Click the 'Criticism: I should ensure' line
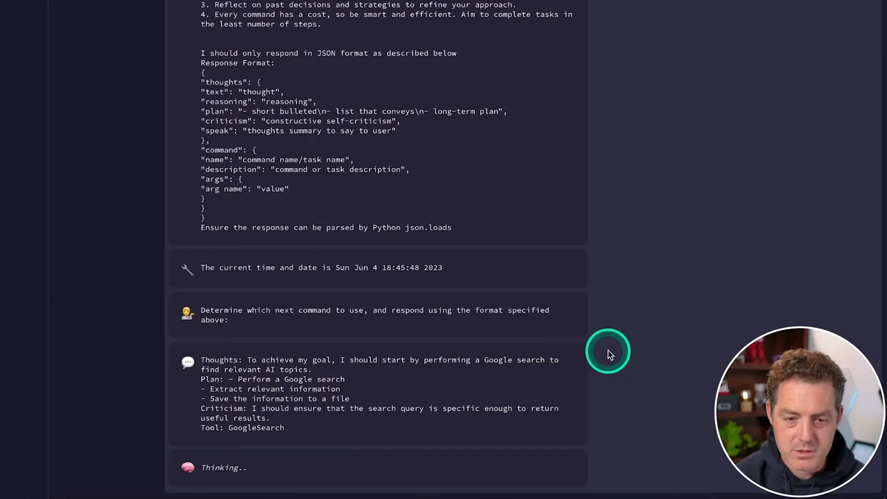The width and height of the screenshot is (887, 499). tap(380, 409)
